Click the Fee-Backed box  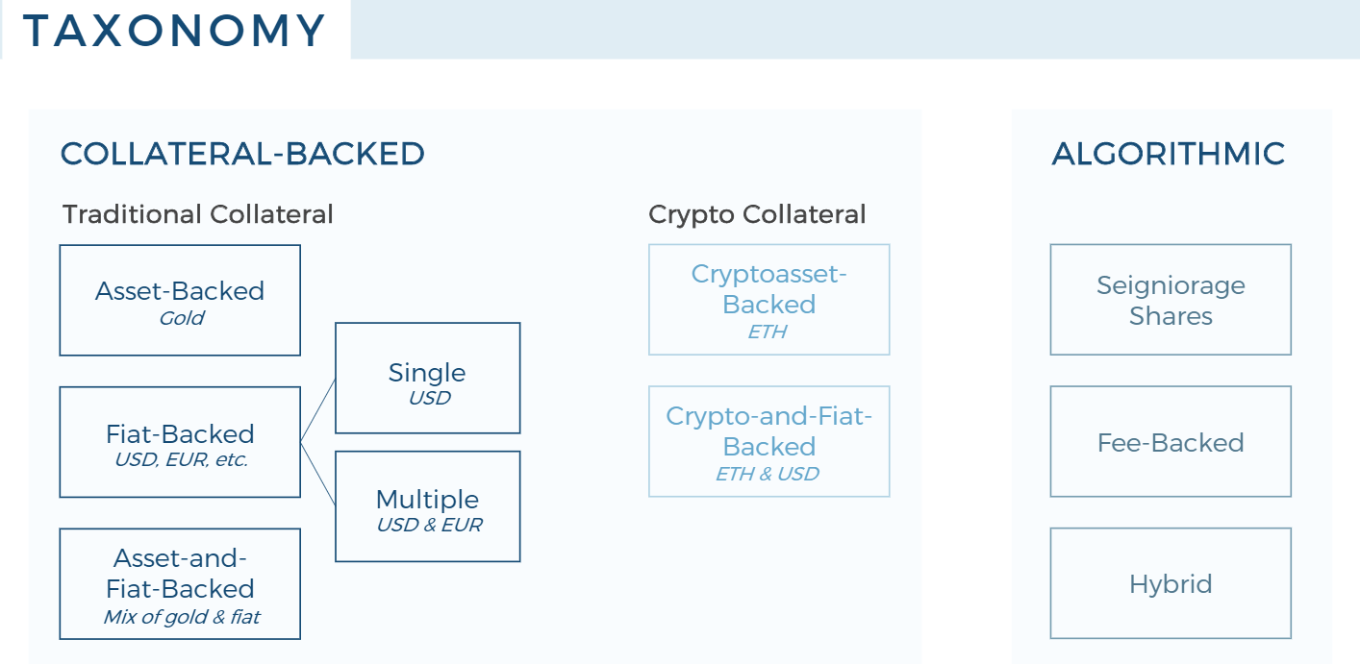(x=1170, y=442)
